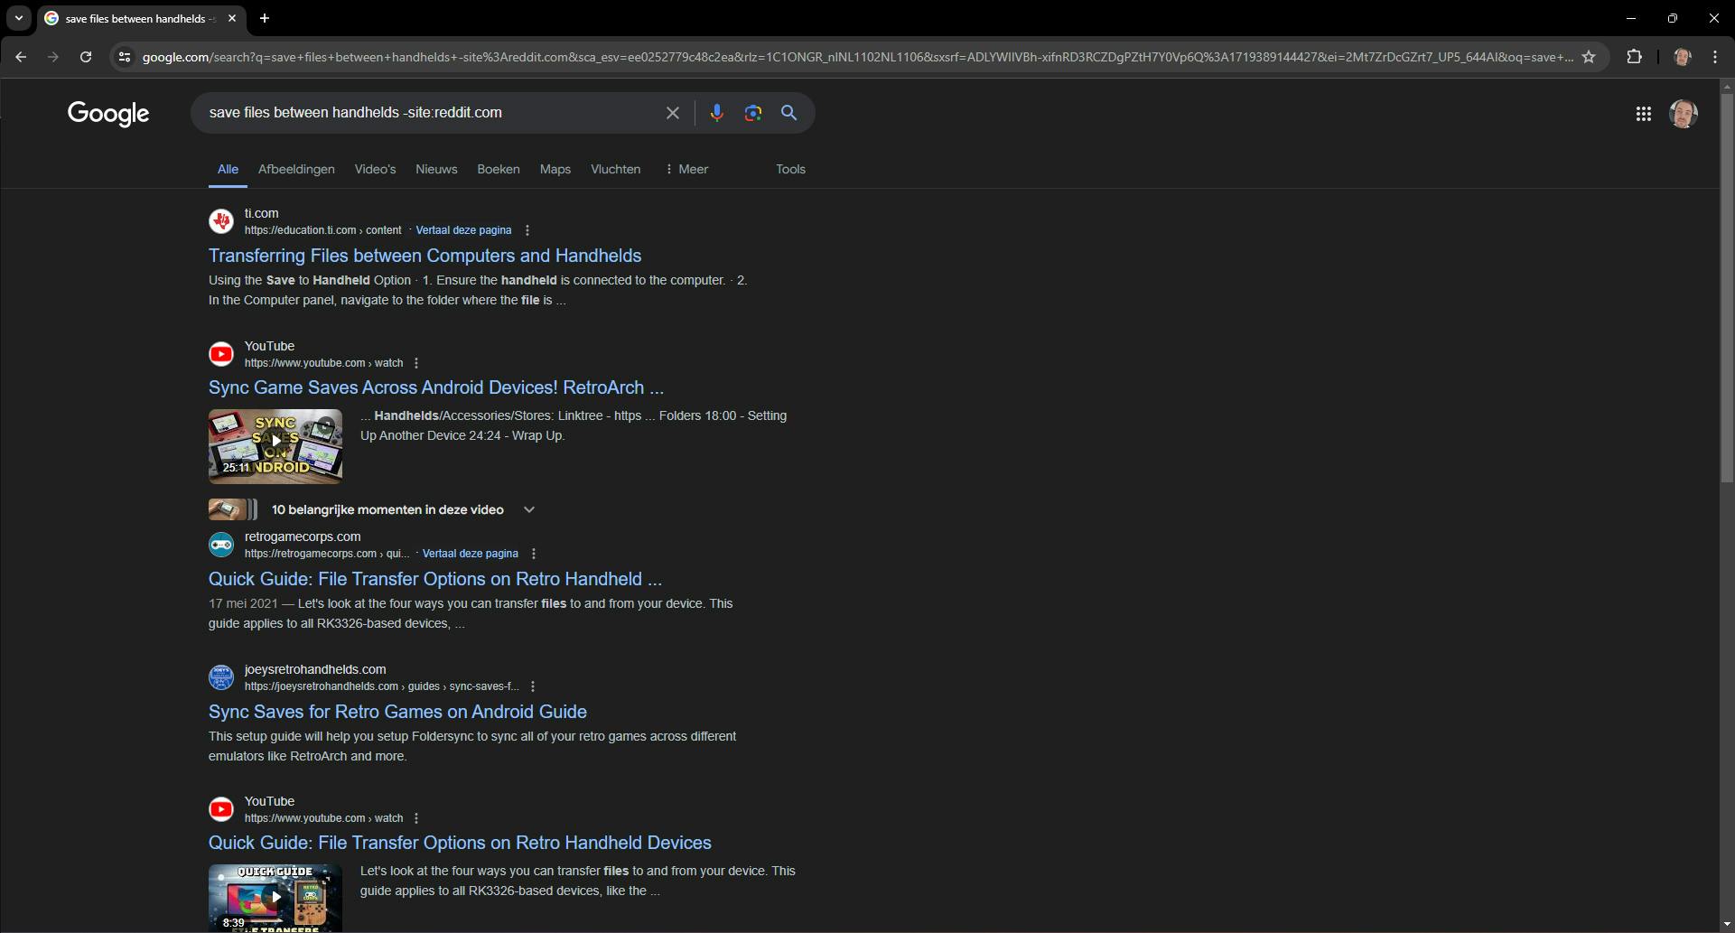
Task: Switch to the 'Vluchten' tab
Action: coord(616,169)
